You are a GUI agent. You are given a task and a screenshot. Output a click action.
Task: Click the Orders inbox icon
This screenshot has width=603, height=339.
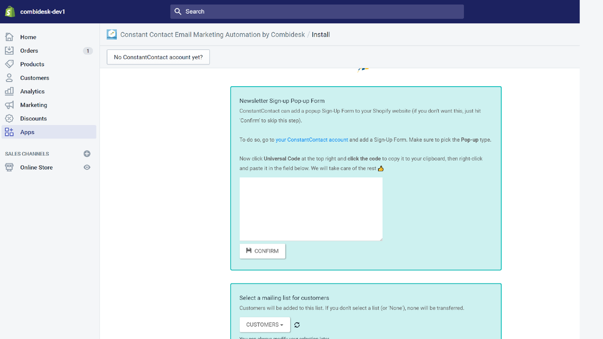pos(9,50)
